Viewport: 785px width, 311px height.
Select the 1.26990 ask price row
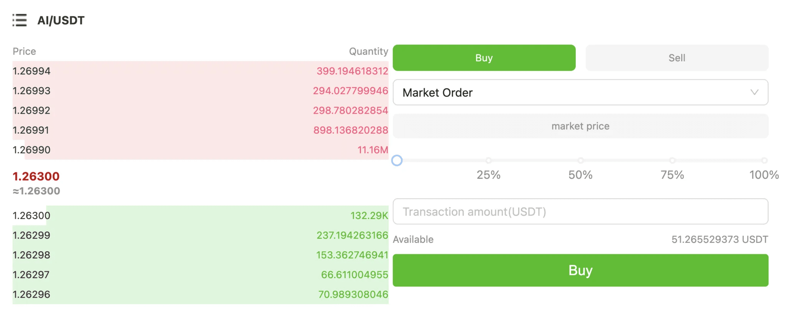coord(200,150)
